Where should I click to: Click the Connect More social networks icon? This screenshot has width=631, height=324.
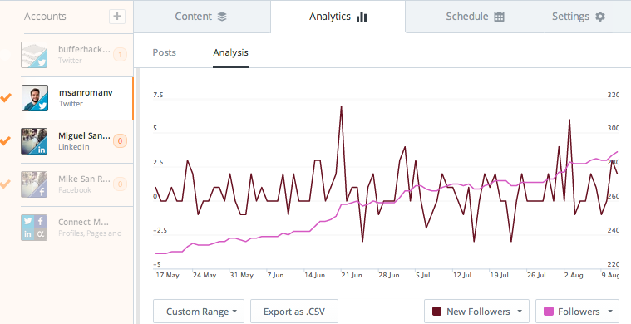click(34, 228)
